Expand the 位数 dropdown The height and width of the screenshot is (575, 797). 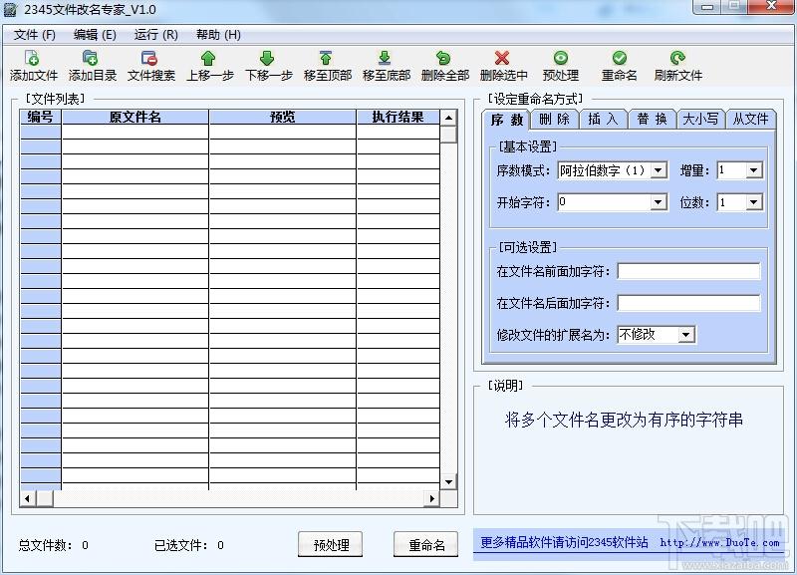pos(754,202)
